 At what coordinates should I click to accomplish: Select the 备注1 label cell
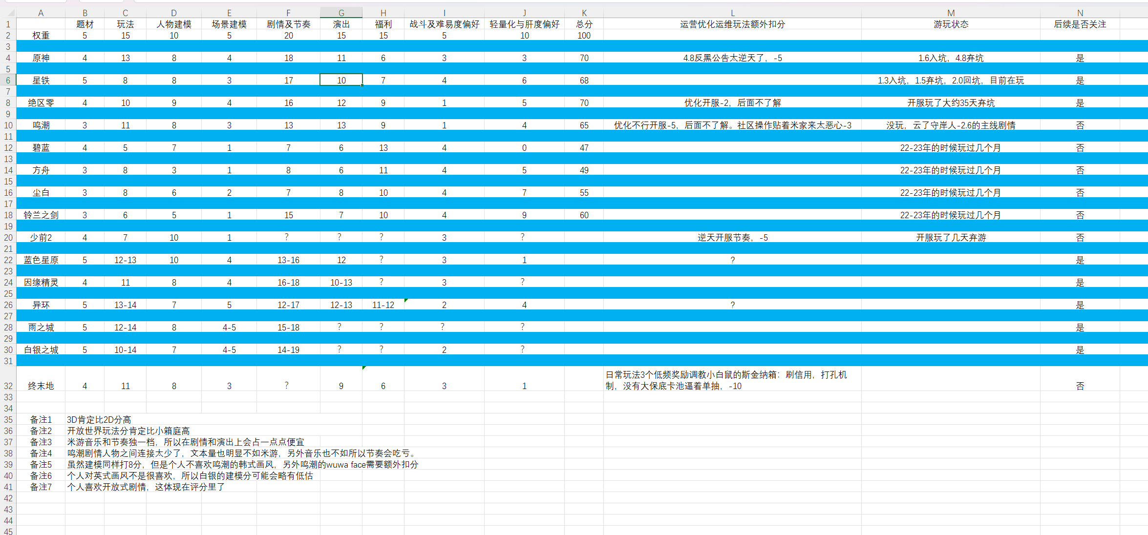click(x=41, y=419)
